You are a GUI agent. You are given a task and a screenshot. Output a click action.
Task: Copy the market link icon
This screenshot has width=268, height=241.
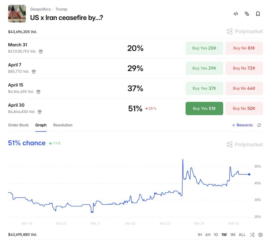pyautogui.click(x=247, y=14)
